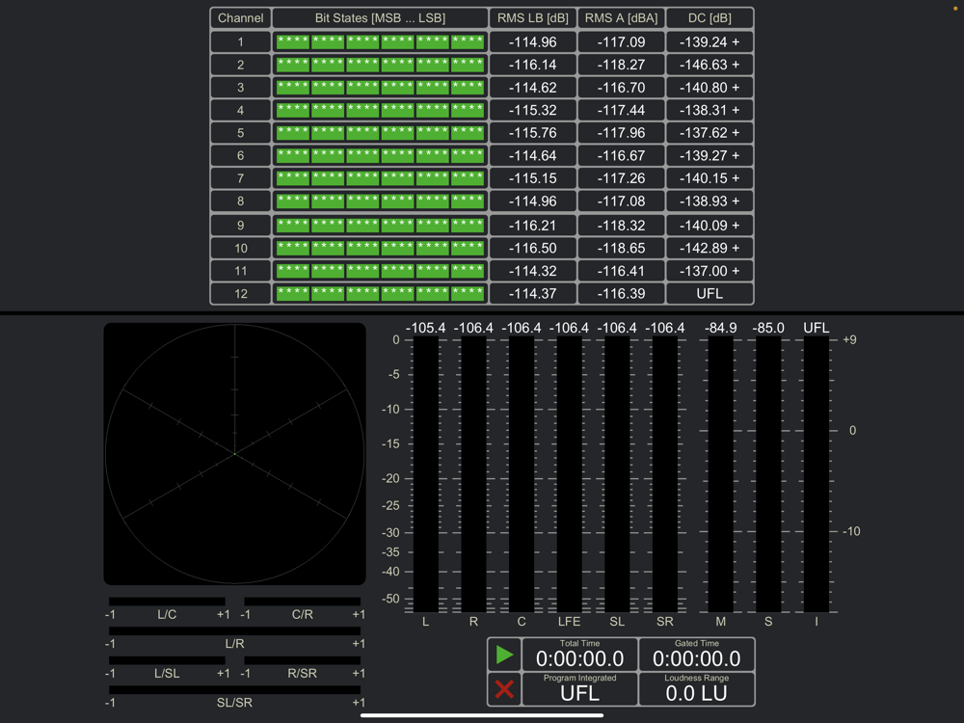Tap the LFE level meter bar
Image resolution: width=964 pixels, height=723 pixels.
(569, 474)
